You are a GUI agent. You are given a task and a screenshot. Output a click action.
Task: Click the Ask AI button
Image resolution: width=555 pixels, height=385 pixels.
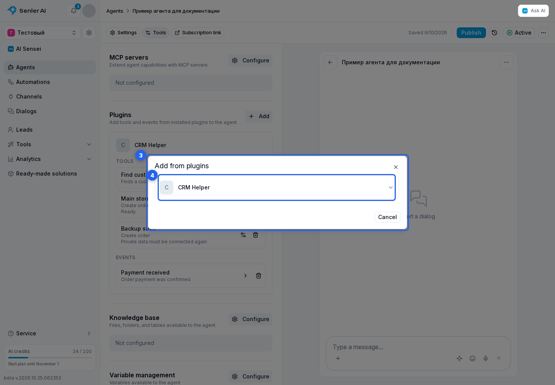533,11
